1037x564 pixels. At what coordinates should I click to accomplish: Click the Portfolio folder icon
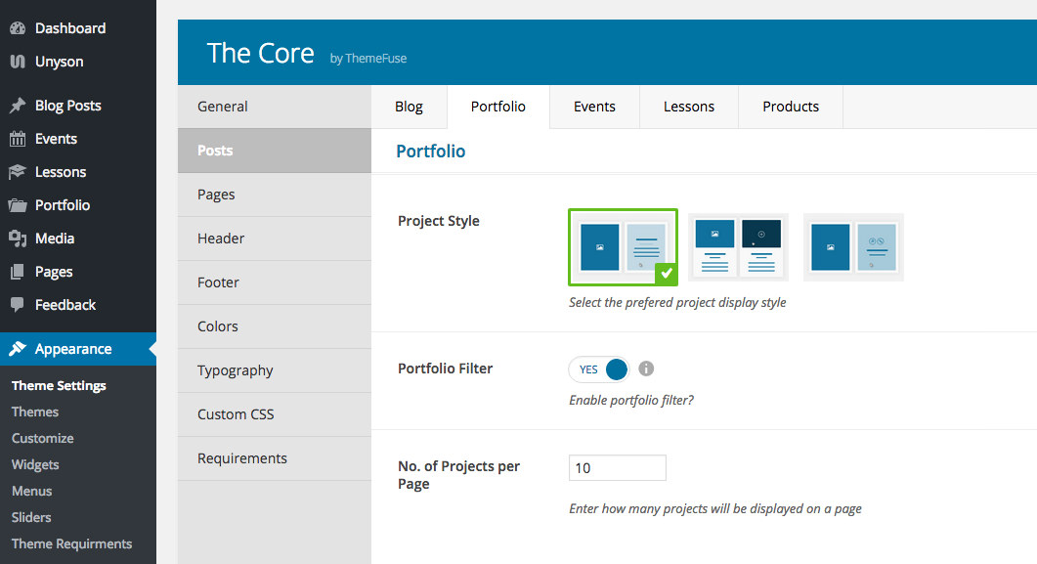pyautogui.click(x=18, y=205)
